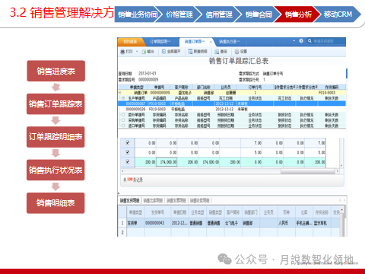
Task: Click the 输出 export icon
Action: point(144,52)
